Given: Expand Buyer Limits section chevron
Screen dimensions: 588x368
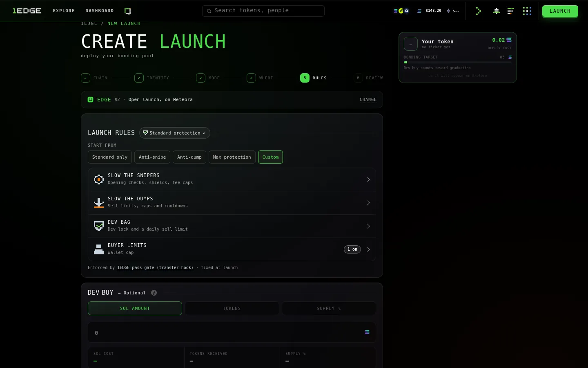Looking at the screenshot, I should pyautogui.click(x=368, y=249).
